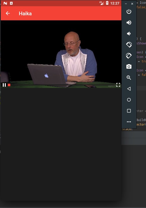The image size is (146, 208).
Task: Click the battery charging icon in status bar
Action: [x=107, y=3]
